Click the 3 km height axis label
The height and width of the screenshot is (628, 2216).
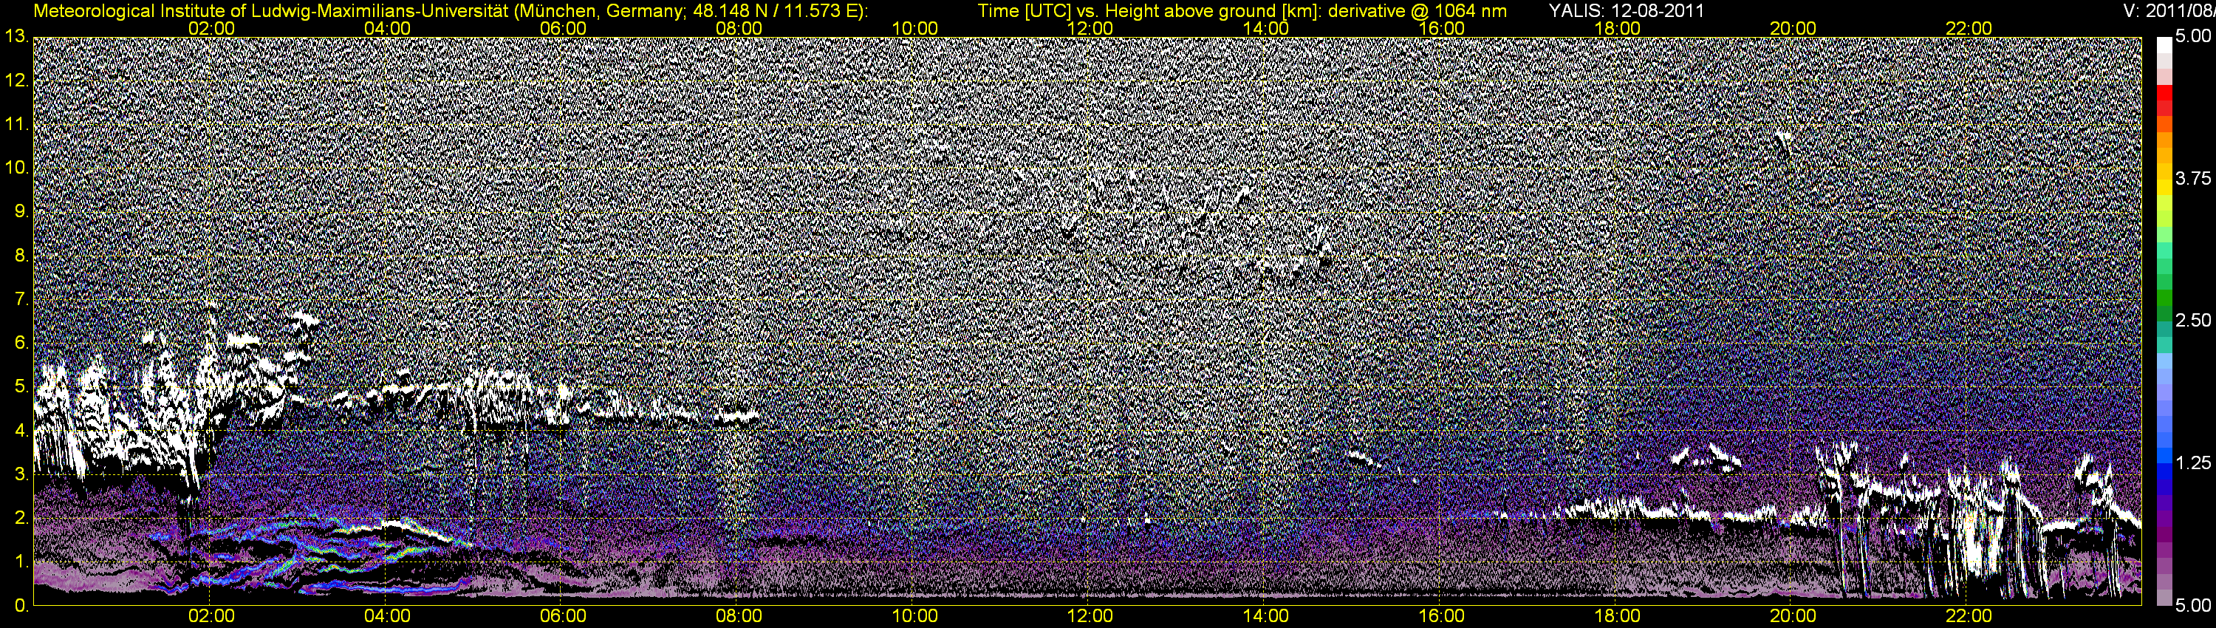21,475
